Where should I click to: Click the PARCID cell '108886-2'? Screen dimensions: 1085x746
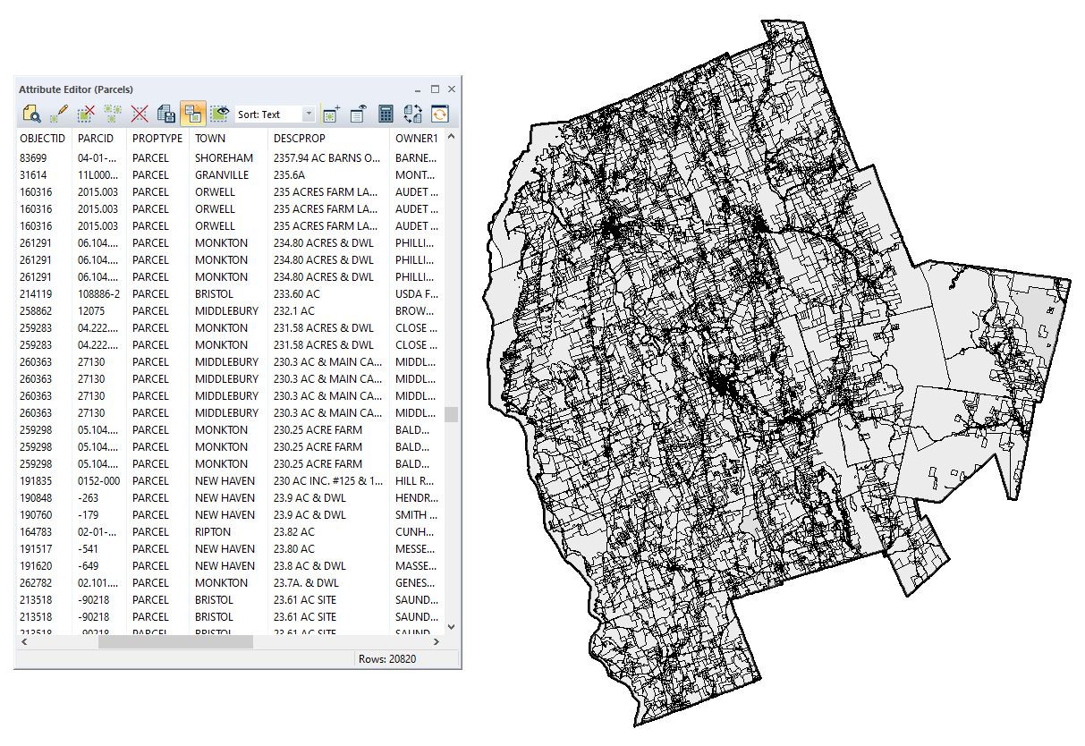coord(98,294)
